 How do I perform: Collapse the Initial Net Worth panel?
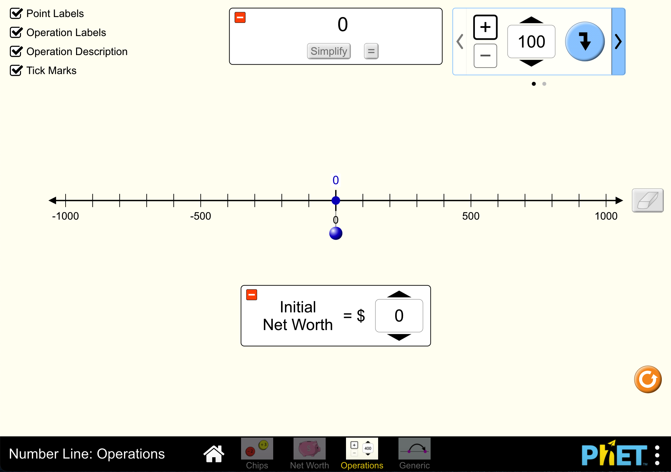tap(252, 295)
